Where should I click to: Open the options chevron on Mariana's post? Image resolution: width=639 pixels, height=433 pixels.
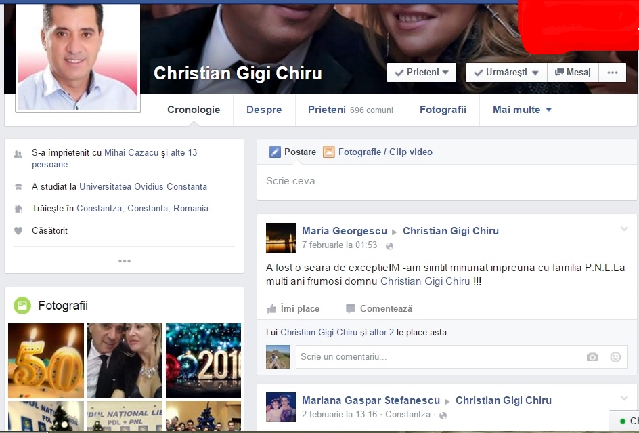click(624, 398)
